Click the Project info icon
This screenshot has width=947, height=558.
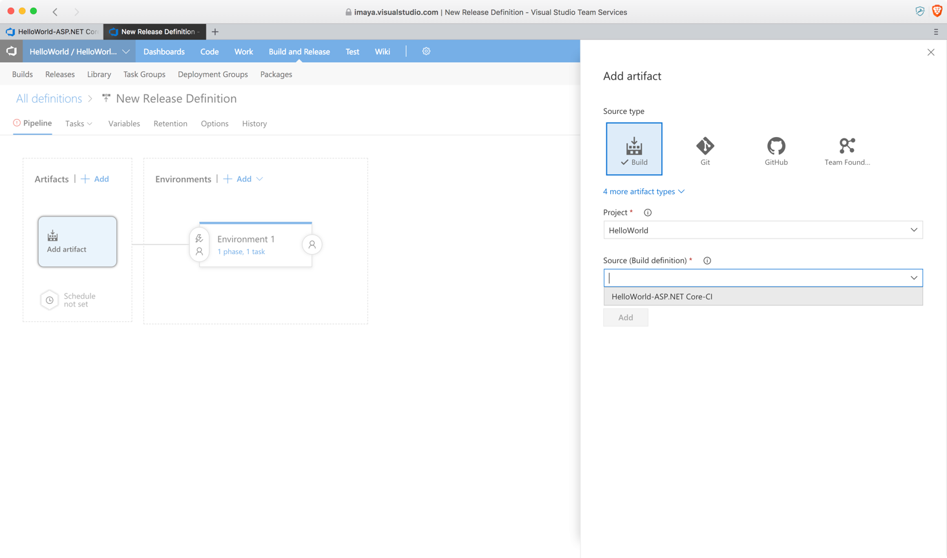click(x=648, y=213)
